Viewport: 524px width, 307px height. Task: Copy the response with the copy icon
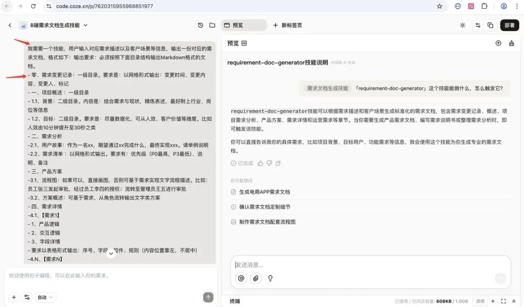[278, 163]
